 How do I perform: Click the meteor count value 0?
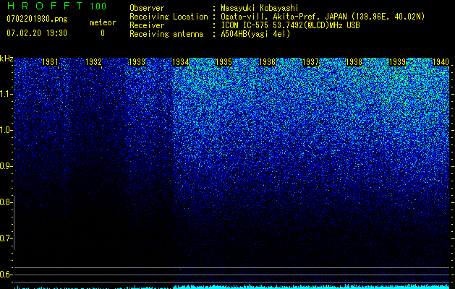click(x=103, y=33)
